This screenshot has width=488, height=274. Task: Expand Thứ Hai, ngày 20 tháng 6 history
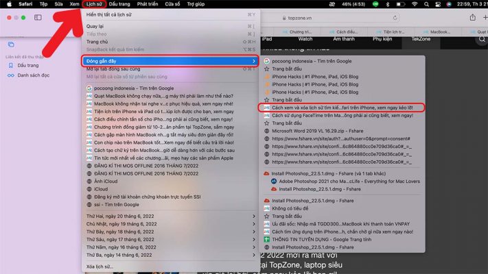pyautogui.click(x=172, y=216)
